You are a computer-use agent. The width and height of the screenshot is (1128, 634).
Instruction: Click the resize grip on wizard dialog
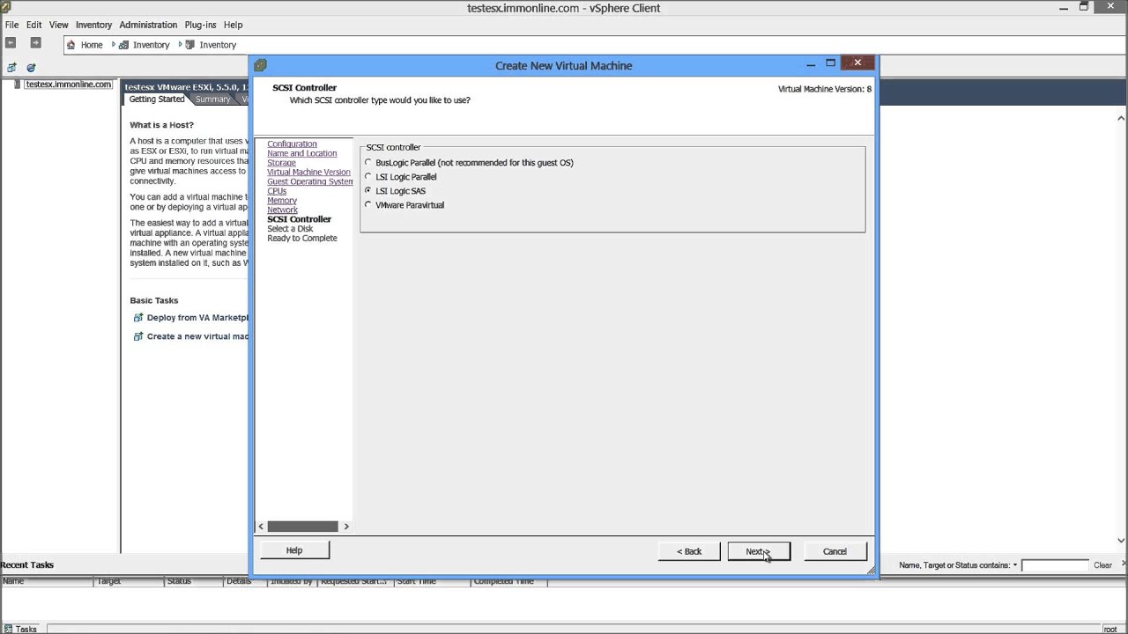click(872, 571)
